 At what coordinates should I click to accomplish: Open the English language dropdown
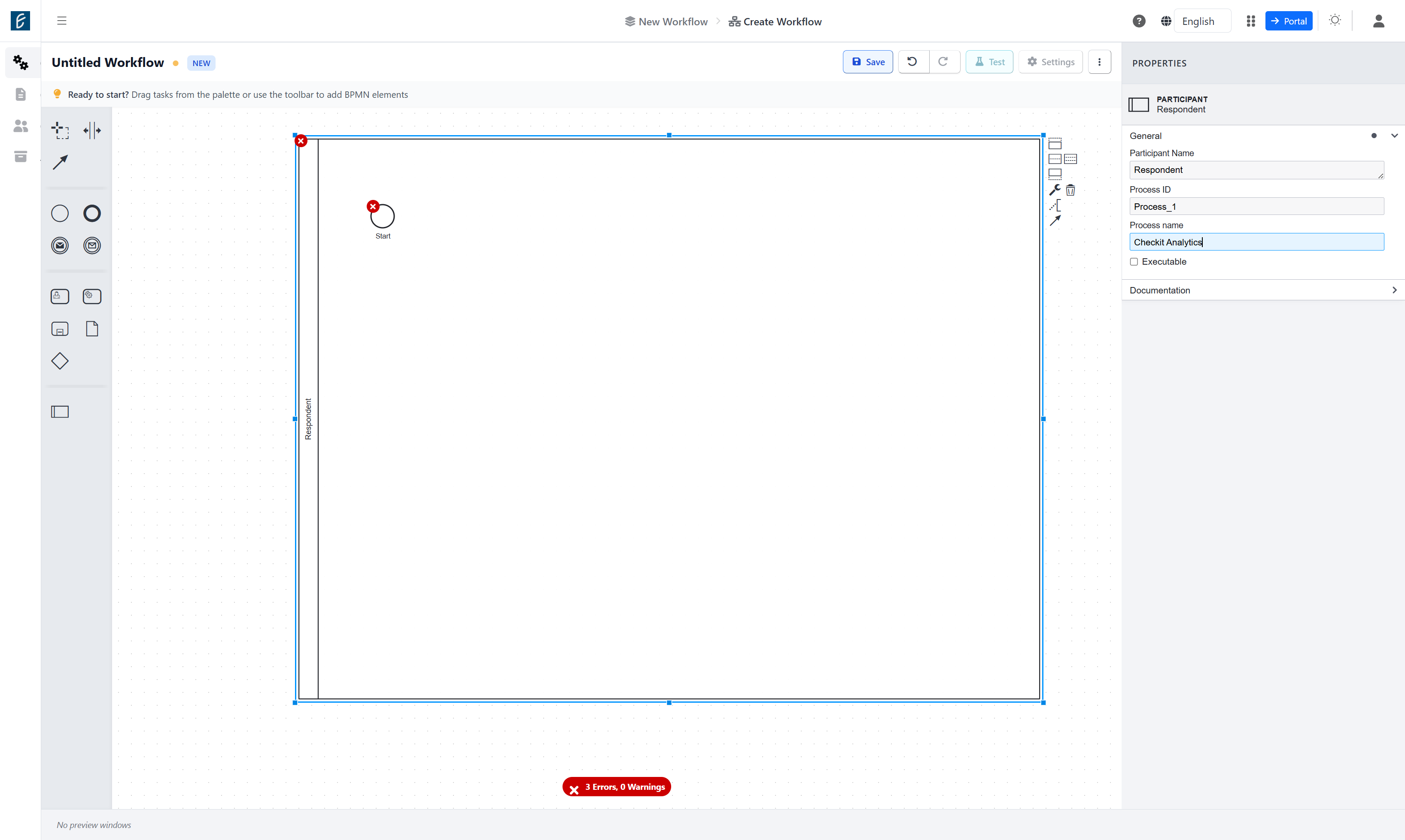(1202, 21)
